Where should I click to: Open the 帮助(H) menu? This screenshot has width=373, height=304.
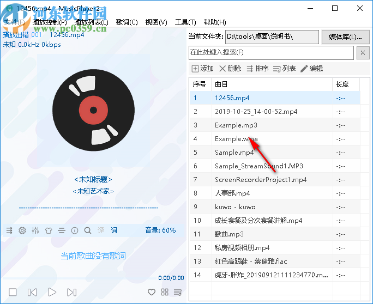coord(215,22)
